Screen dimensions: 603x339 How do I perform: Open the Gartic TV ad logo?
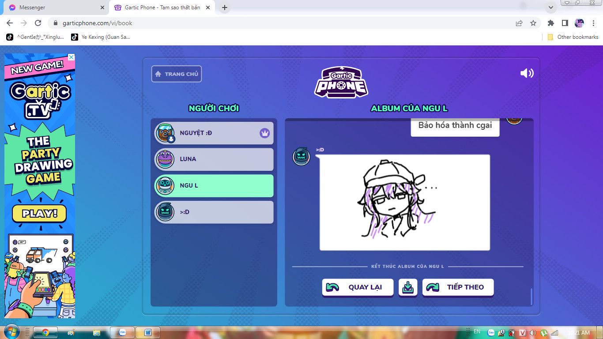pos(40,101)
